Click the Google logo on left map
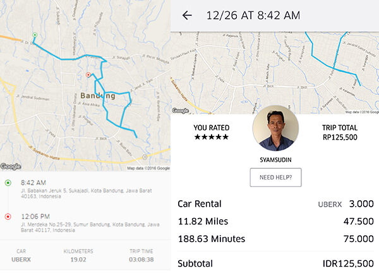 click(11, 166)
